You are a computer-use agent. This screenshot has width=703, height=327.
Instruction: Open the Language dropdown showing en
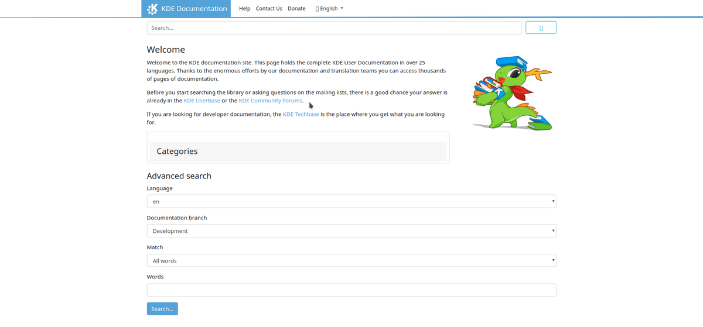(x=351, y=202)
